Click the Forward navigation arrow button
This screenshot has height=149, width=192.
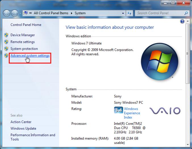tap(14, 13)
